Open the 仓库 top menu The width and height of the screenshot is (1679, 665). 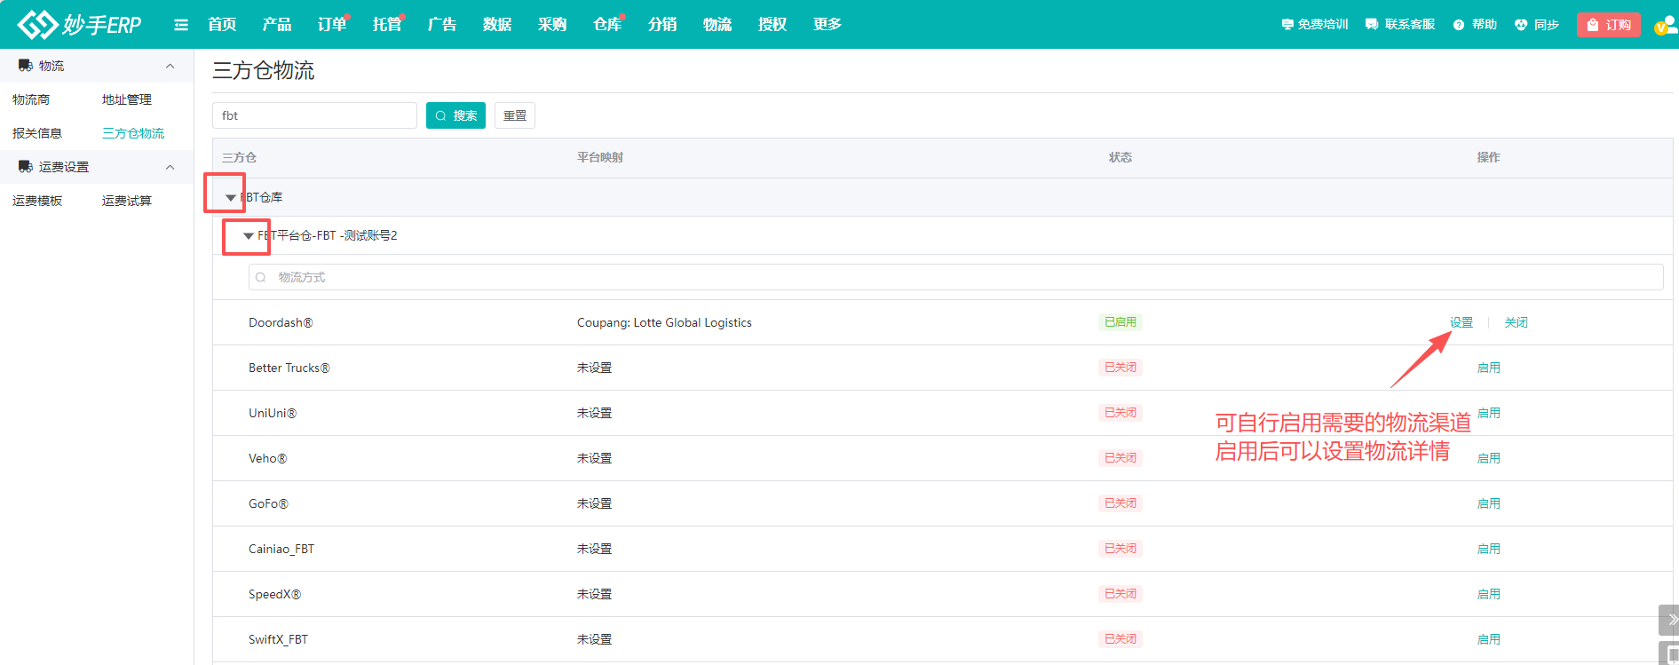tap(607, 25)
